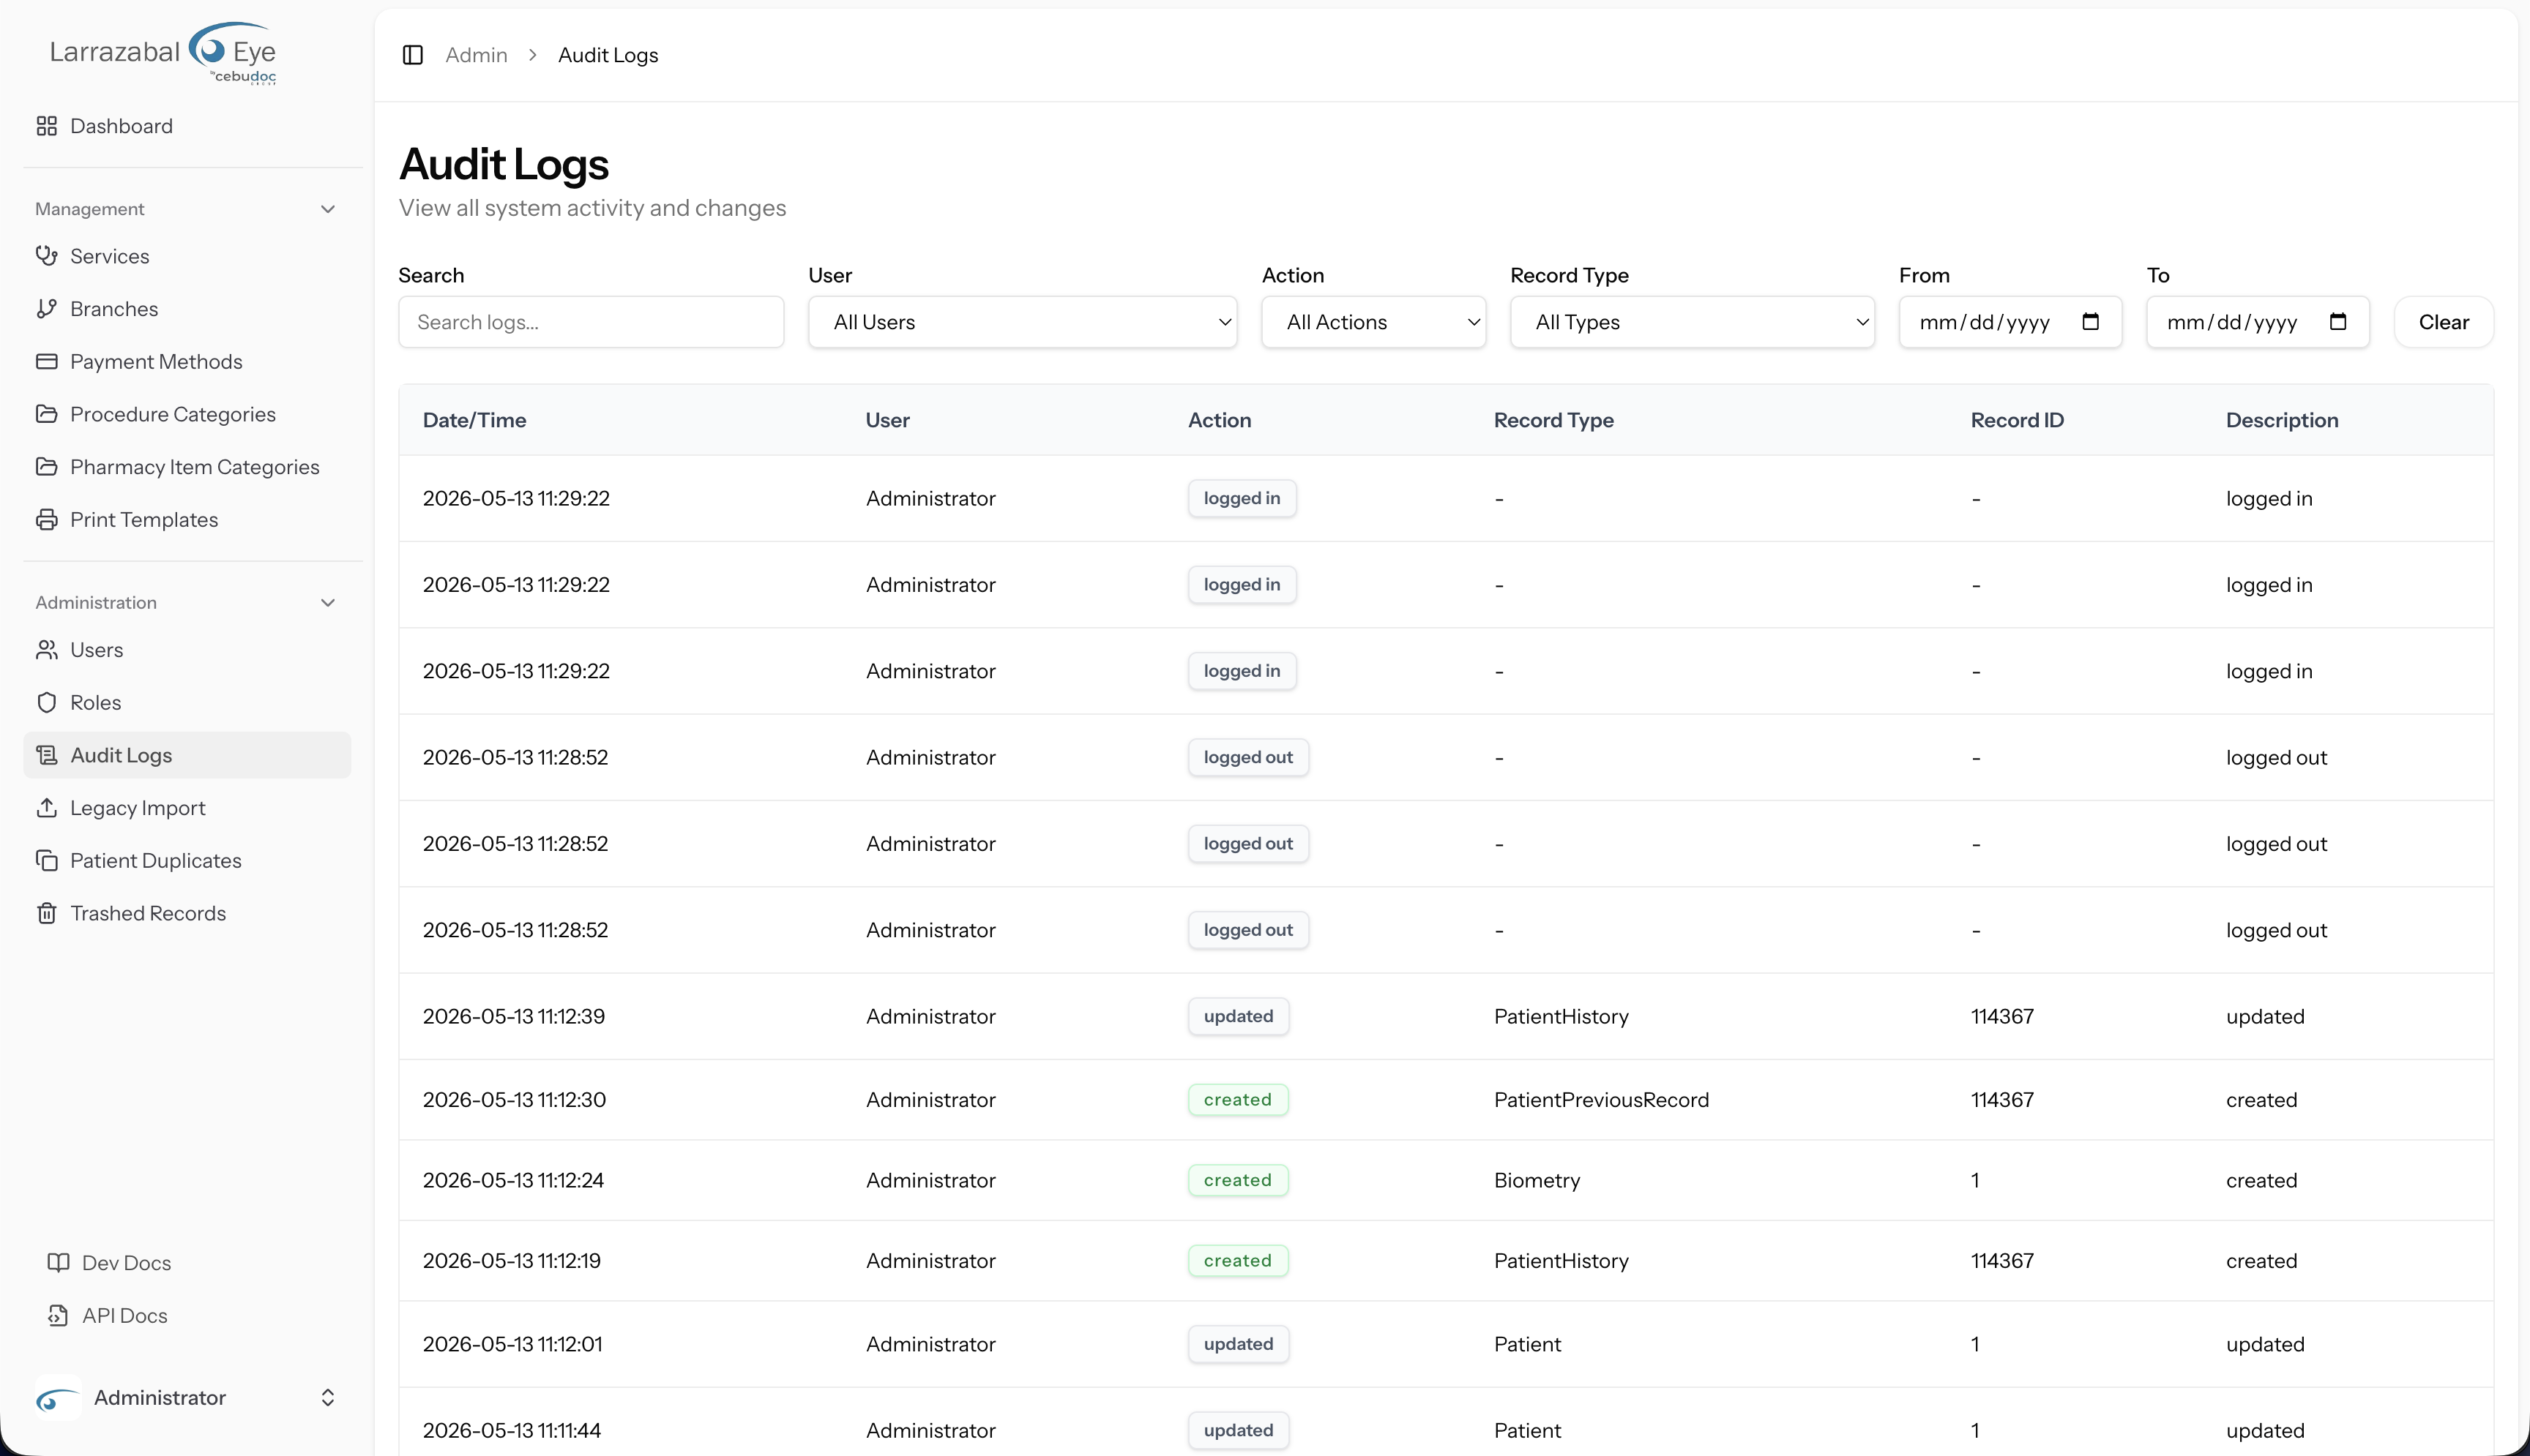The image size is (2530, 1456).
Task: Click the API Docs file icon
Action: click(58, 1316)
